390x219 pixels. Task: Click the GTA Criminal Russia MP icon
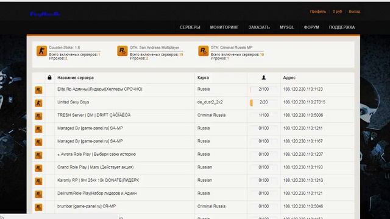tap(203, 51)
